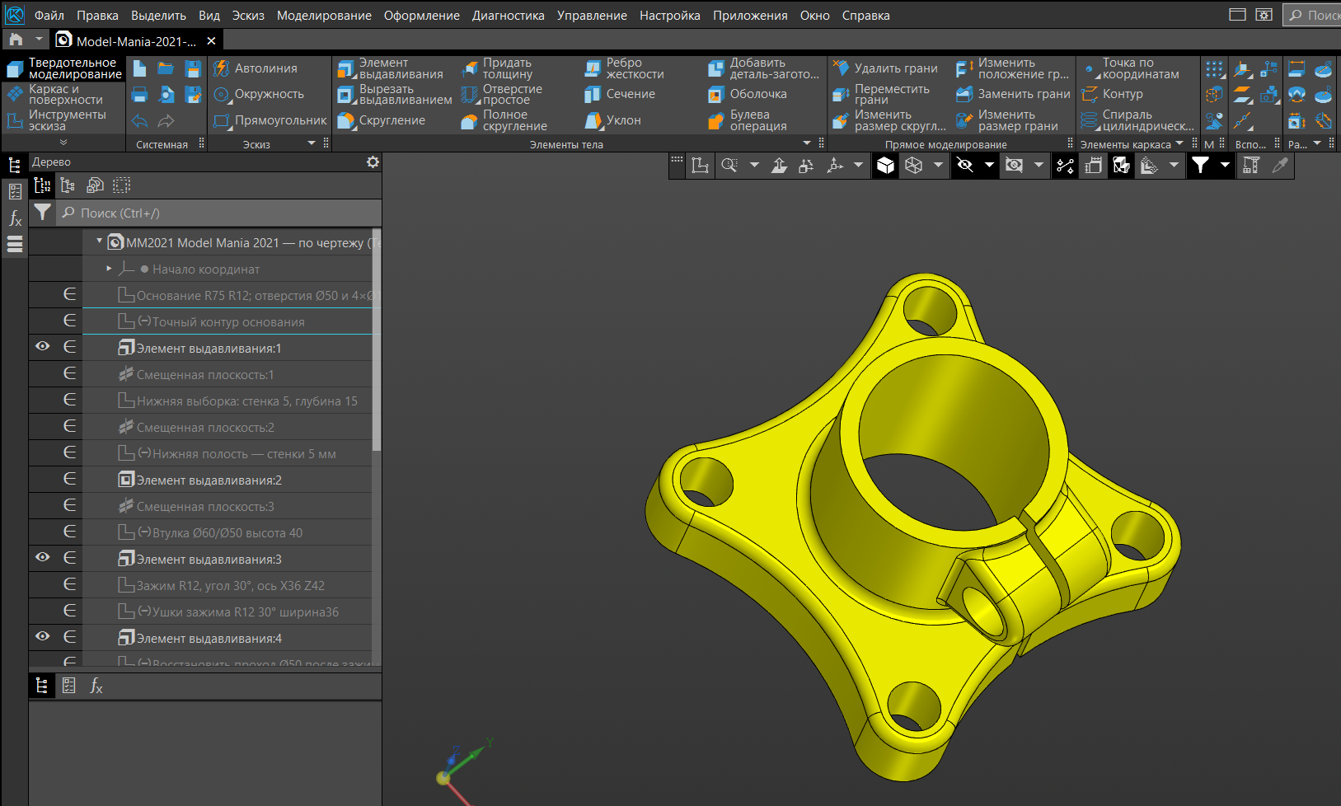Open the Моделирование menu
Viewport: 1341px width, 806px height.
tap(324, 16)
